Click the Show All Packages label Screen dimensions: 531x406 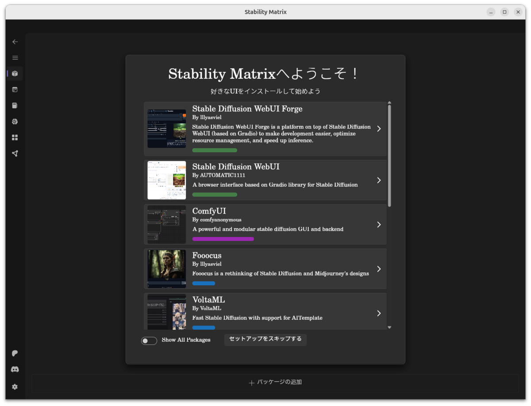click(x=186, y=340)
